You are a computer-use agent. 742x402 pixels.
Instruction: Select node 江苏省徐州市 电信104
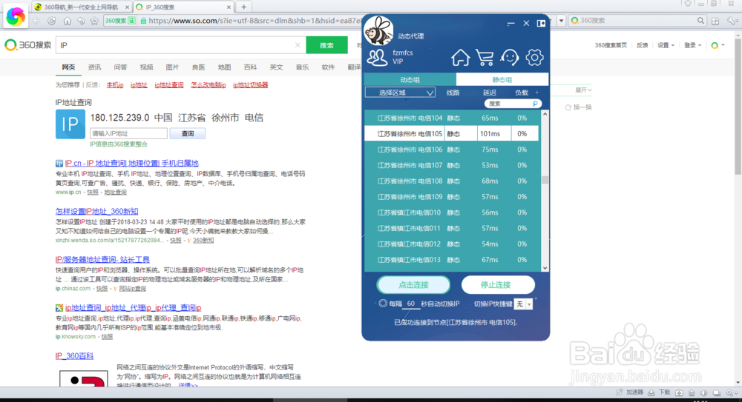[x=451, y=118]
